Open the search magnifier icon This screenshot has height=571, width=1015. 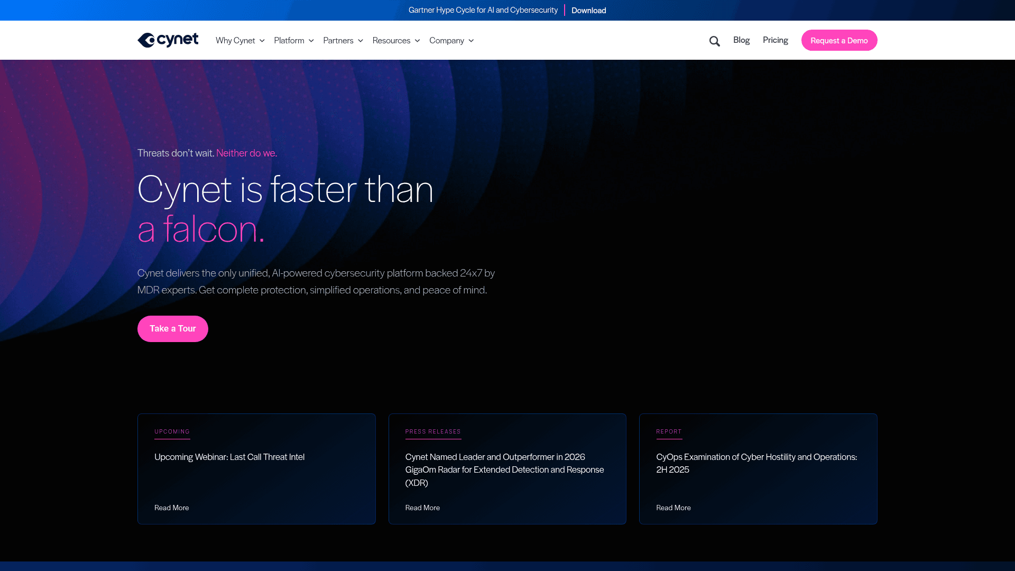(714, 41)
